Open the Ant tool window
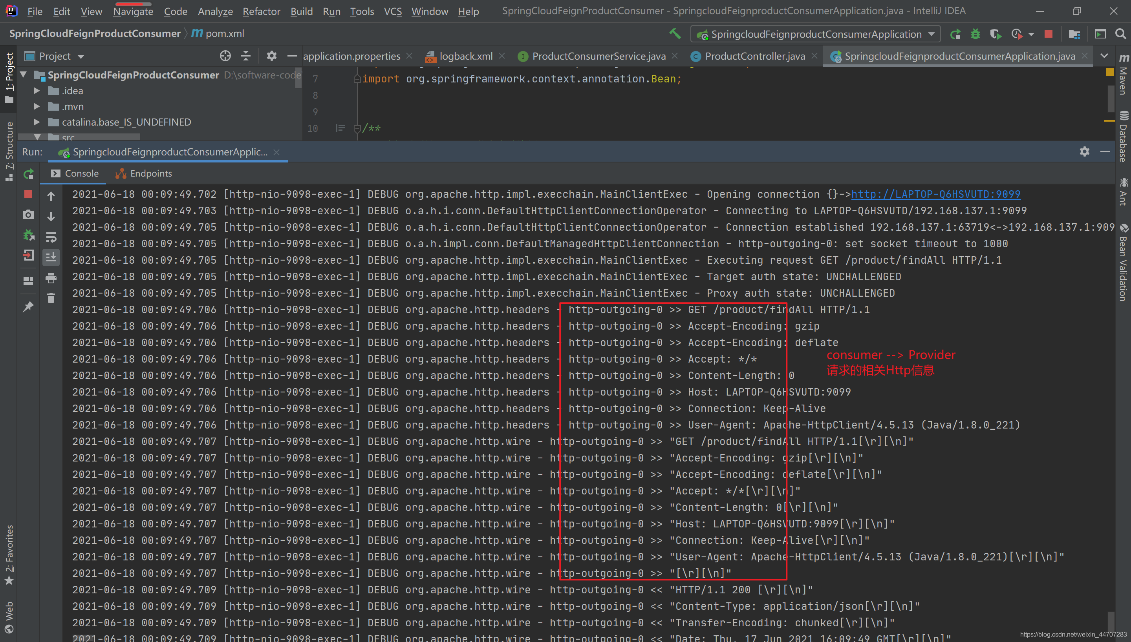This screenshot has width=1131, height=642. coord(1123,192)
